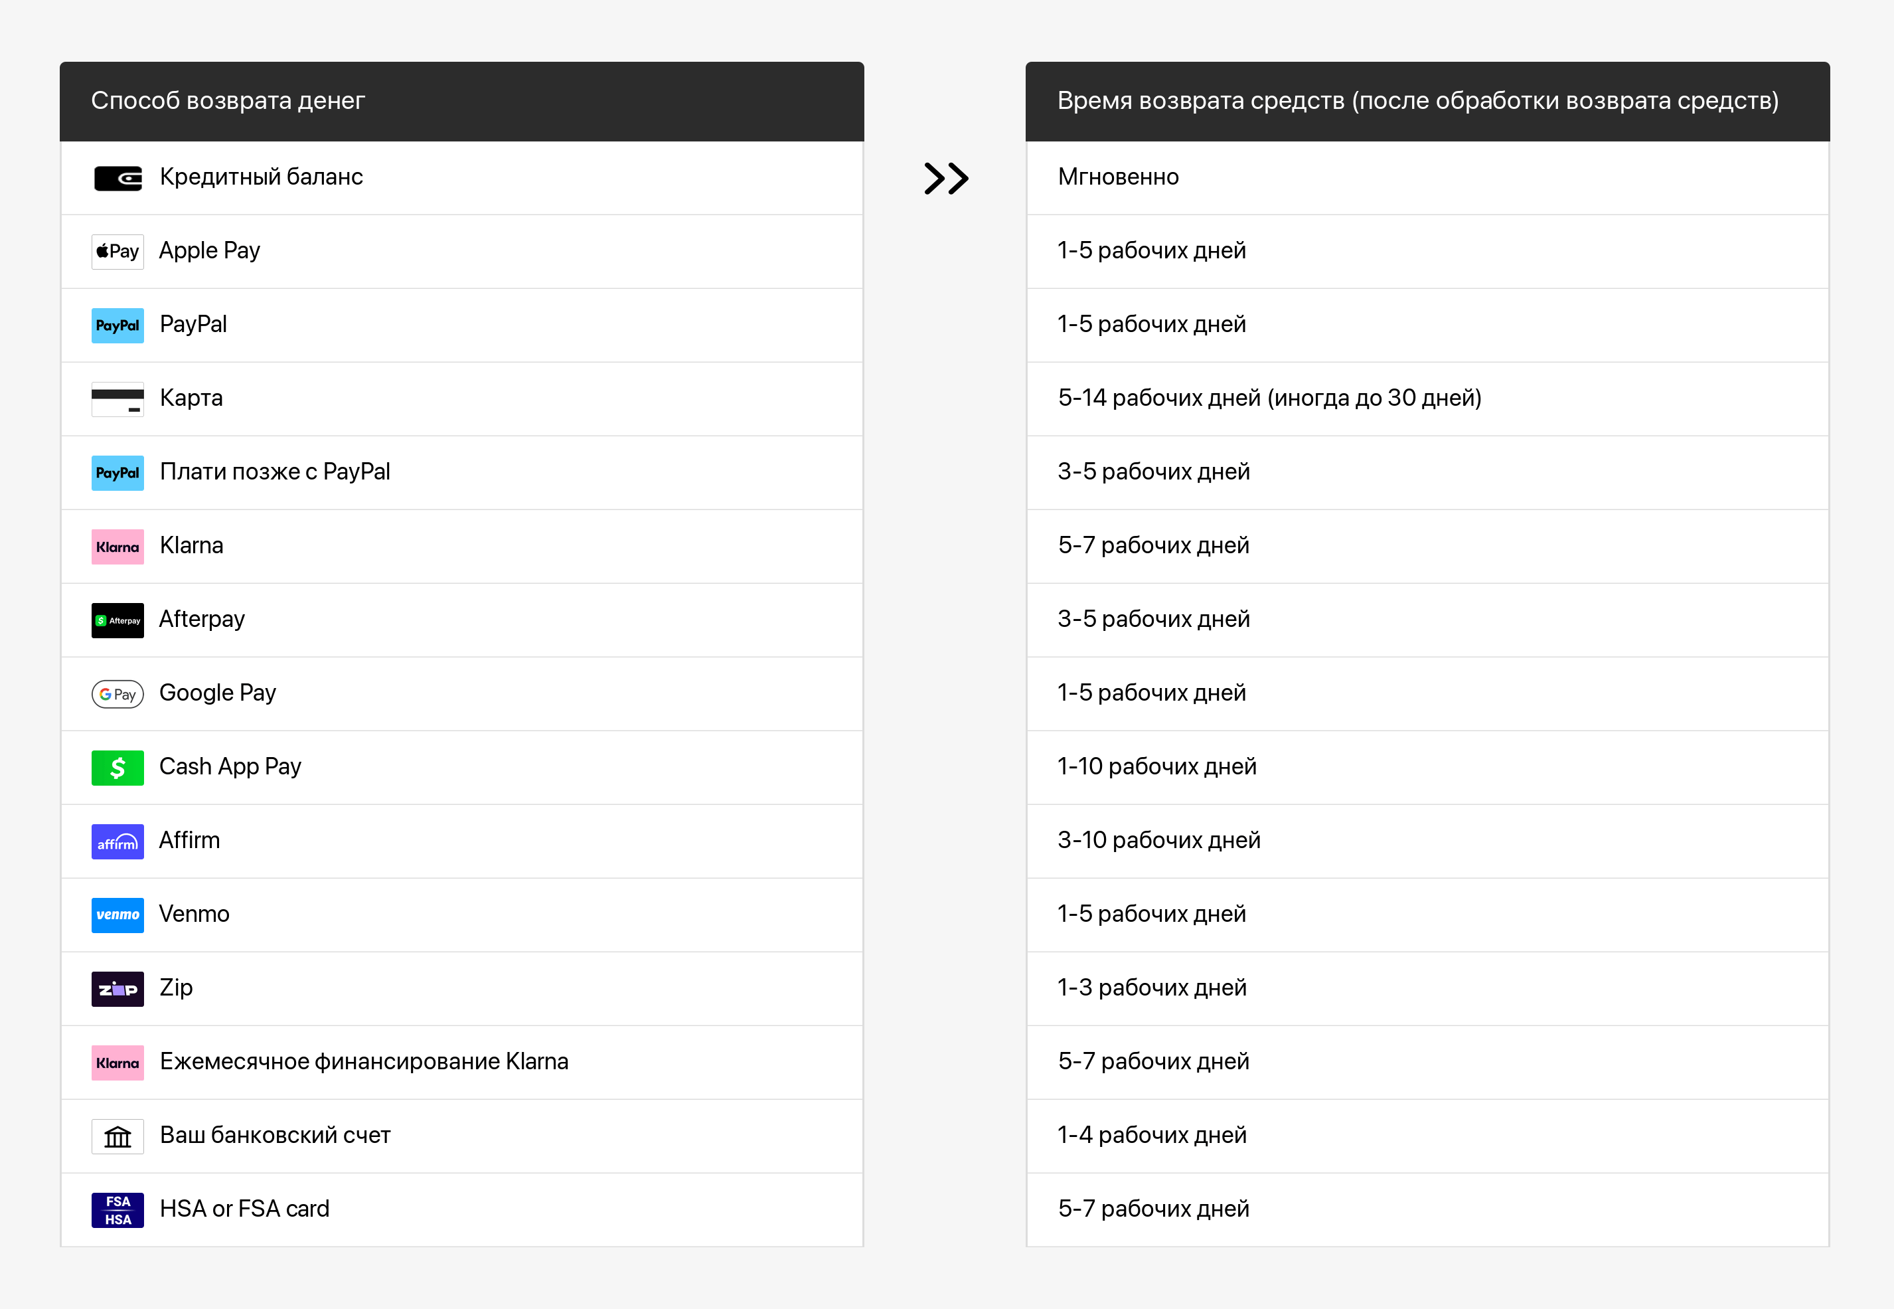Click the FSA HSA card icon
Viewport: 1894px width, 1309px height.
118,1211
